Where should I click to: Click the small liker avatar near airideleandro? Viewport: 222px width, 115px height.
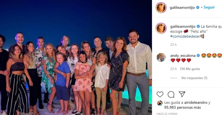(x=160, y=103)
